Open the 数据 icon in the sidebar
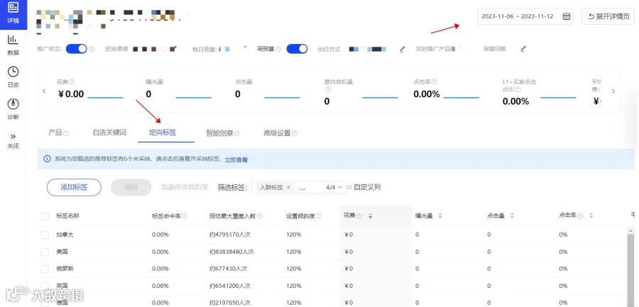The width and height of the screenshot is (639, 307). (x=13, y=40)
